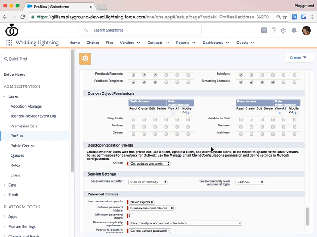This screenshot has width=317, height=237.
Task: Click the Modify All info icon in right table
Action: (x=295, y=113)
